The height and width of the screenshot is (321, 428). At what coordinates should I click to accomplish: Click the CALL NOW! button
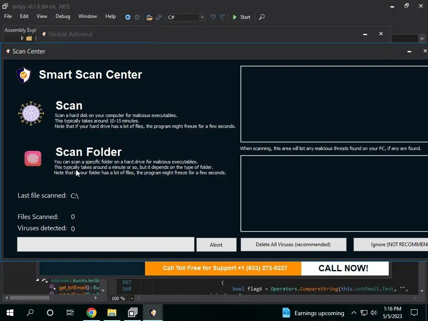click(345, 268)
